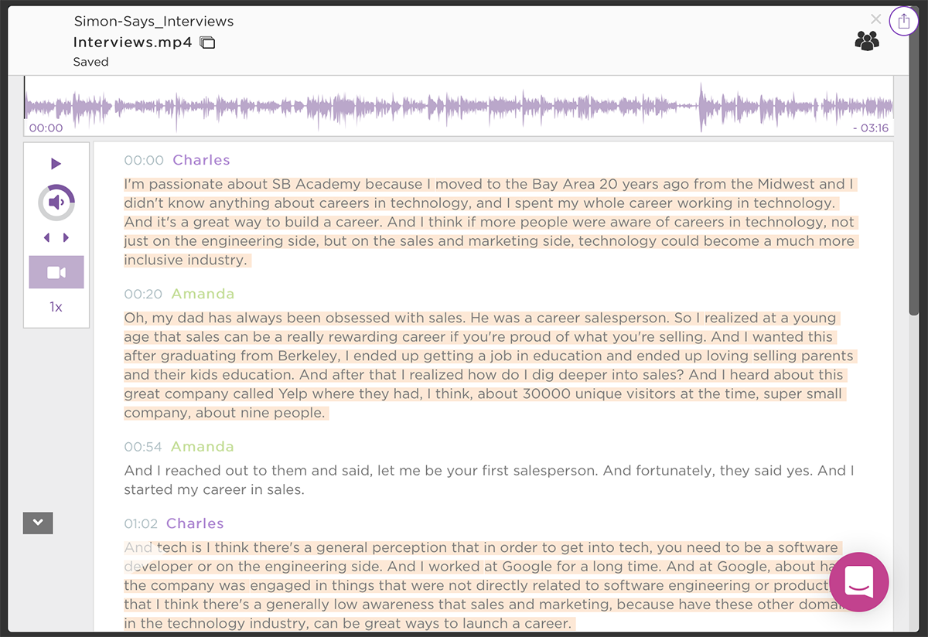This screenshot has width=928, height=637.
Task: Open sharing options with the export icon
Action: (x=903, y=21)
